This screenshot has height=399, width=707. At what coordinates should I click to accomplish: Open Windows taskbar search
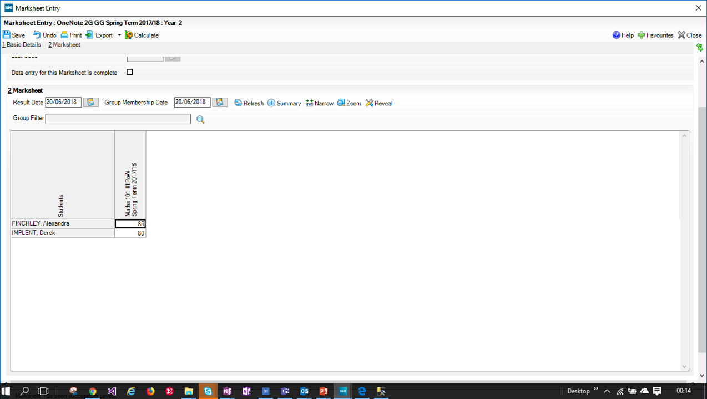[x=24, y=391]
